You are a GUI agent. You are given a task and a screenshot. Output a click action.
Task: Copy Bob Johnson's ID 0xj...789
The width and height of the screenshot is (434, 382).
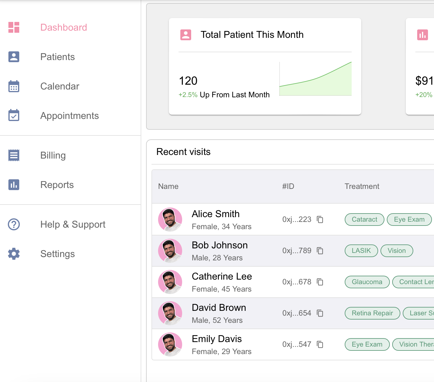click(x=320, y=251)
